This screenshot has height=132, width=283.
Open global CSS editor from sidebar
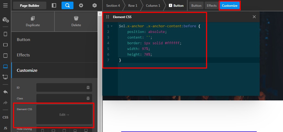5,117
